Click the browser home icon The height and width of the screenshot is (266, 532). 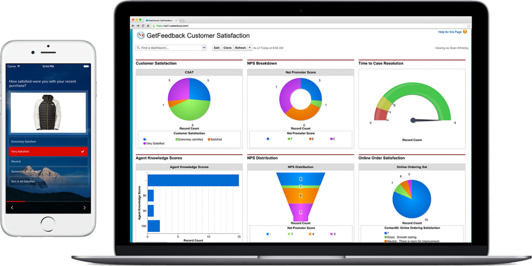coord(148,26)
